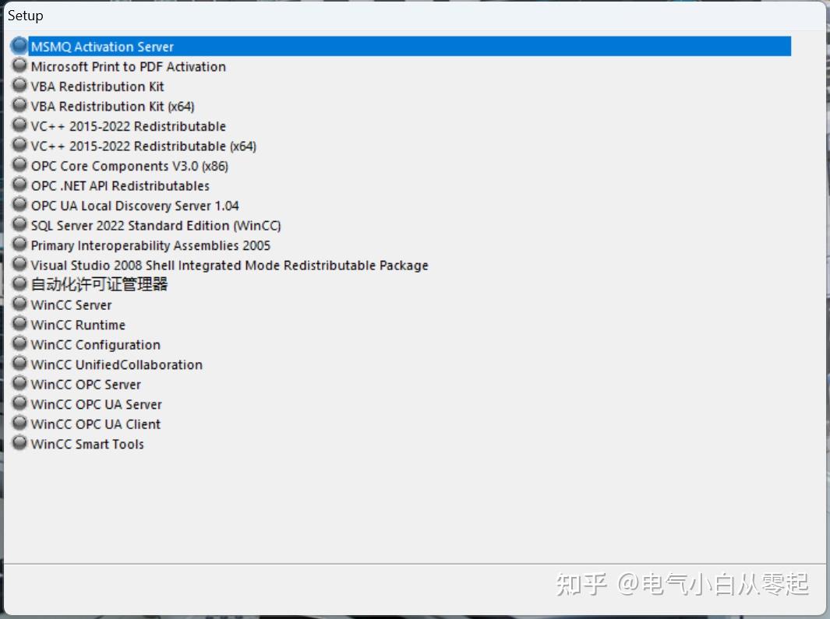Viewport: 830px width, 619px height.
Task: Click the status sphere icon beside MSMQ Activation Server
Action: point(19,45)
